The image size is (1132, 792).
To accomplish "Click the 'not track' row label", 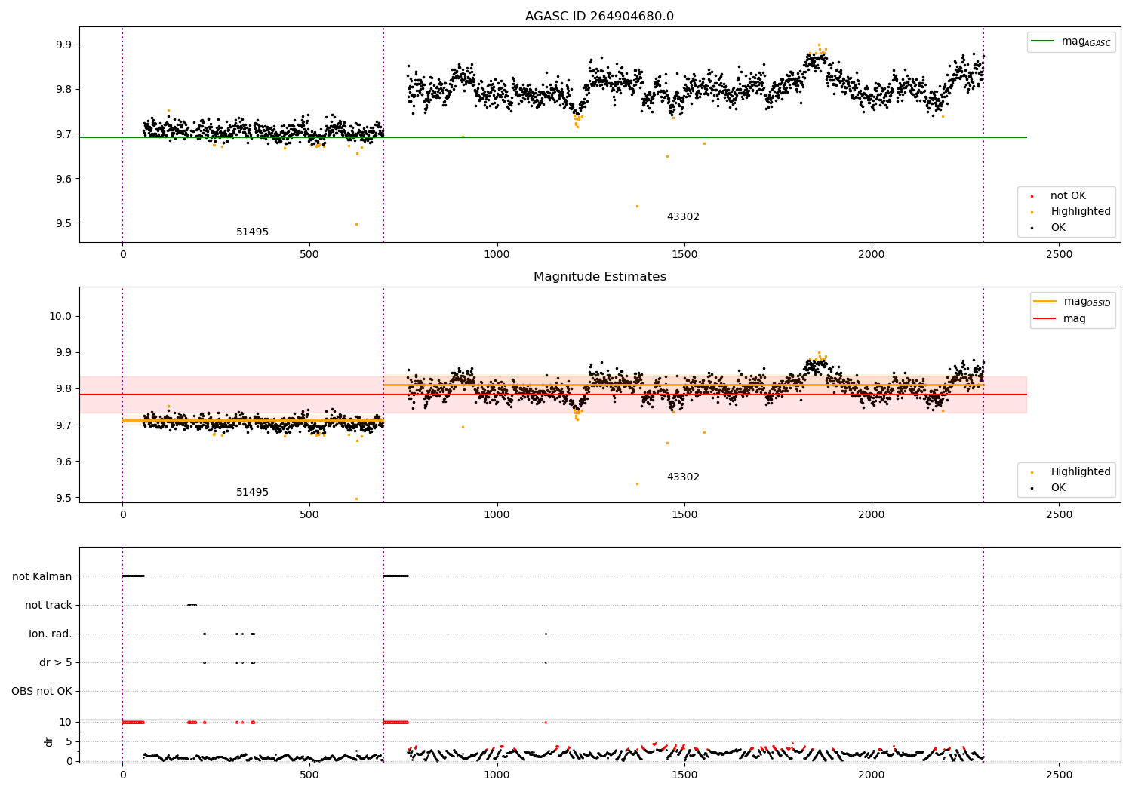I will [48, 605].
